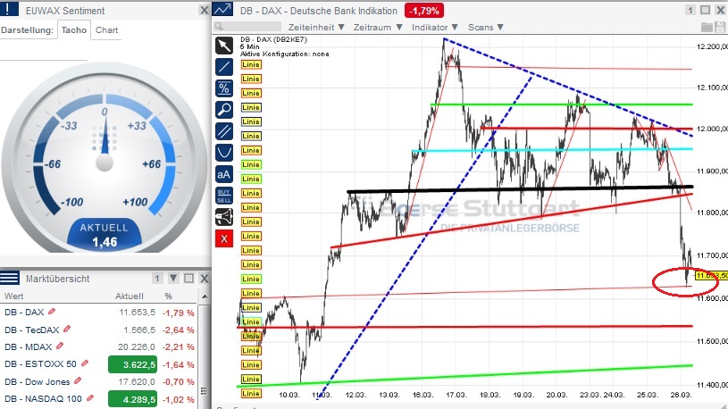Open the Zeitraum dropdown
Screen dimensions: 728x409
[x=378, y=28]
